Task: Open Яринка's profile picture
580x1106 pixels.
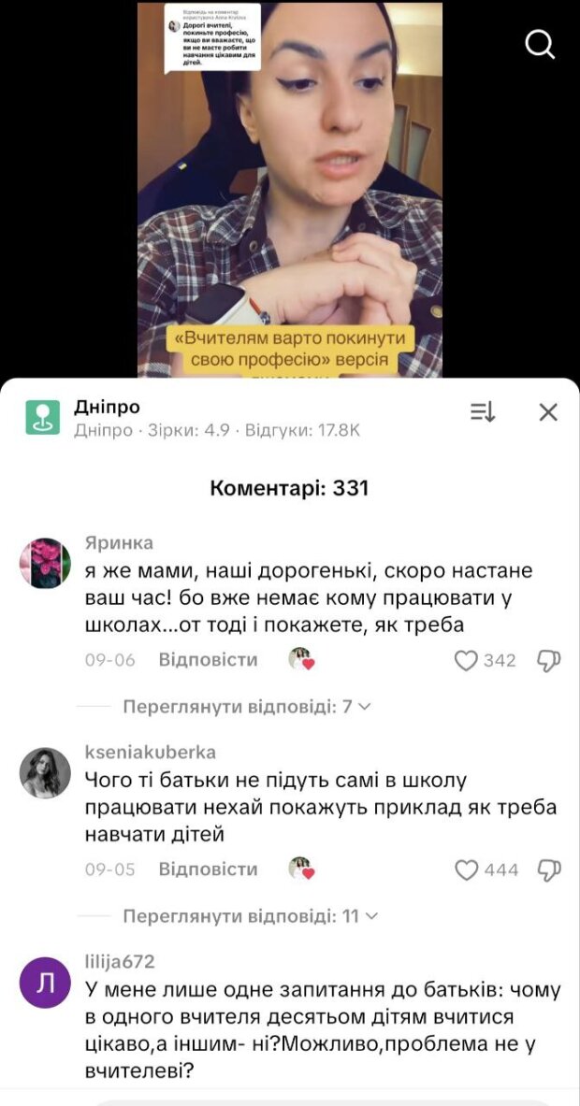Action: 45,563
